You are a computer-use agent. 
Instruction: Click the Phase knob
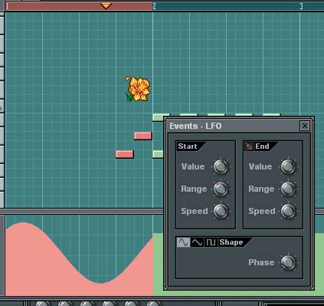[288, 262]
